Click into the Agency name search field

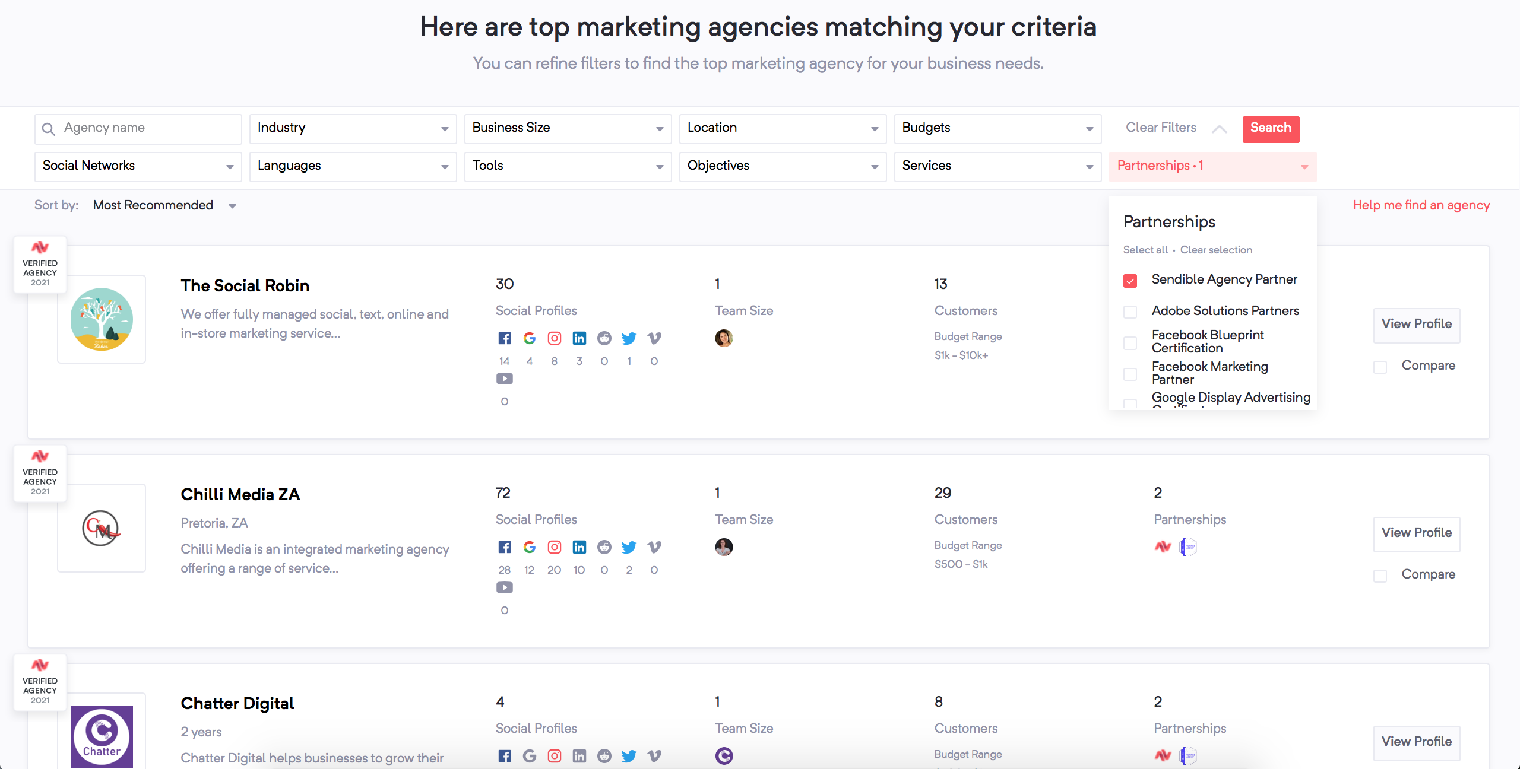pyautogui.click(x=138, y=129)
